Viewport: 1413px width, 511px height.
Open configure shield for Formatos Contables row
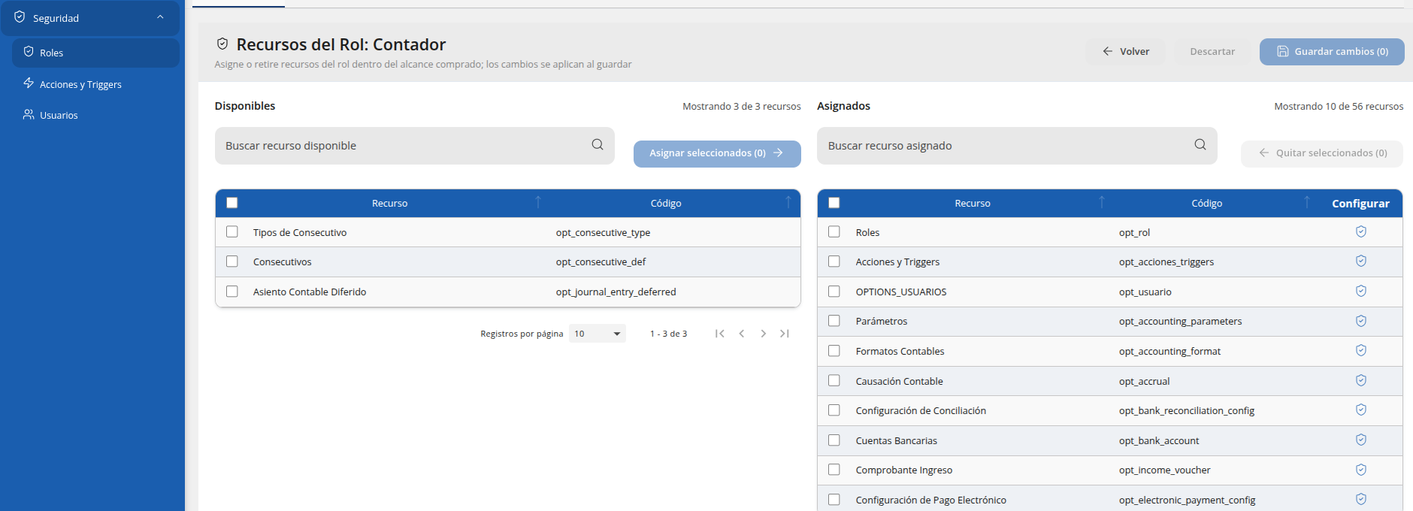(x=1360, y=350)
